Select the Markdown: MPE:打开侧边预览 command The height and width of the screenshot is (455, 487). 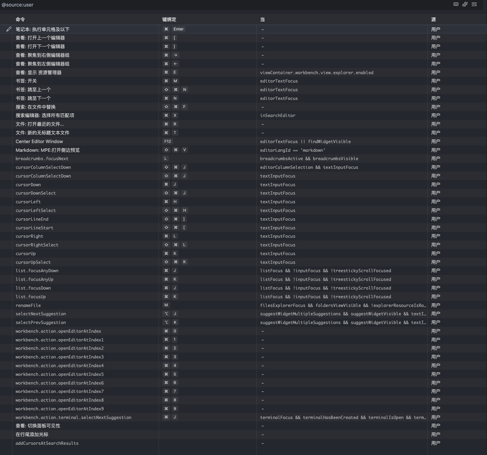tap(48, 150)
